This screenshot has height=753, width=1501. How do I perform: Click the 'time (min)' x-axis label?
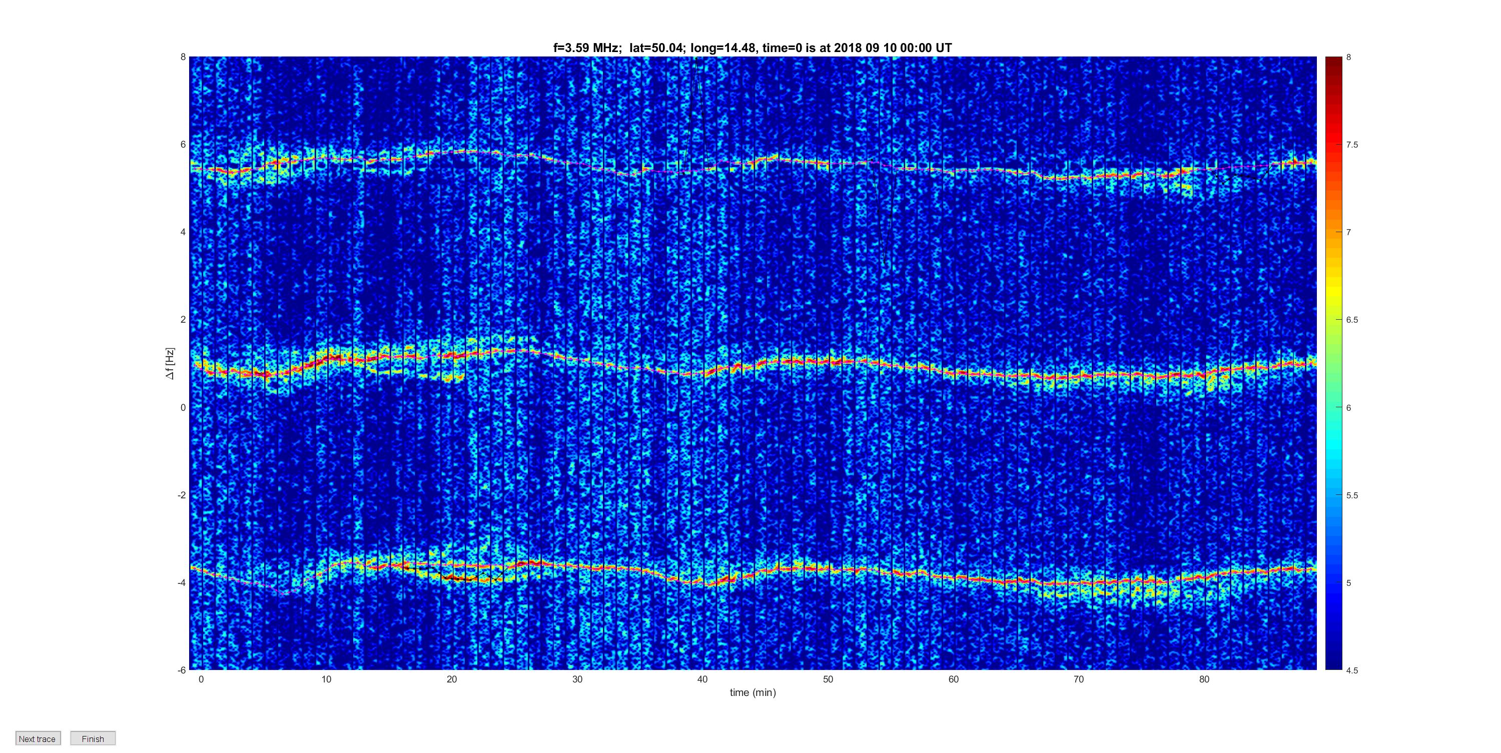pyautogui.click(x=753, y=692)
